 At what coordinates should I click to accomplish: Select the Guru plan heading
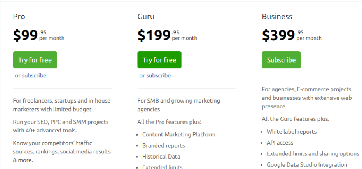click(x=146, y=17)
